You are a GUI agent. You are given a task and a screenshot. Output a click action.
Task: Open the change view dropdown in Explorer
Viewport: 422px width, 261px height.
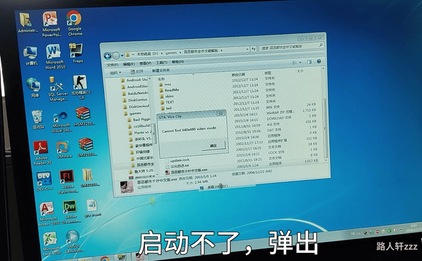click(301, 63)
